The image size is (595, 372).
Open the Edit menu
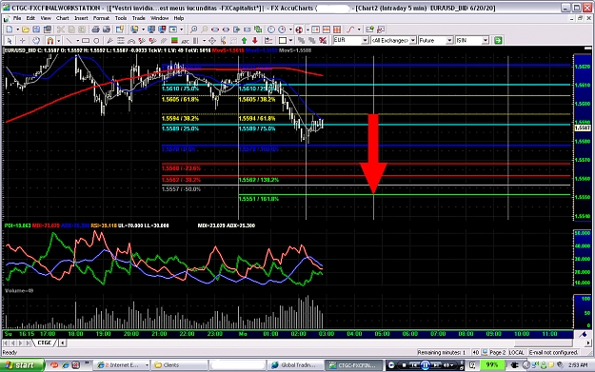tap(30, 18)
